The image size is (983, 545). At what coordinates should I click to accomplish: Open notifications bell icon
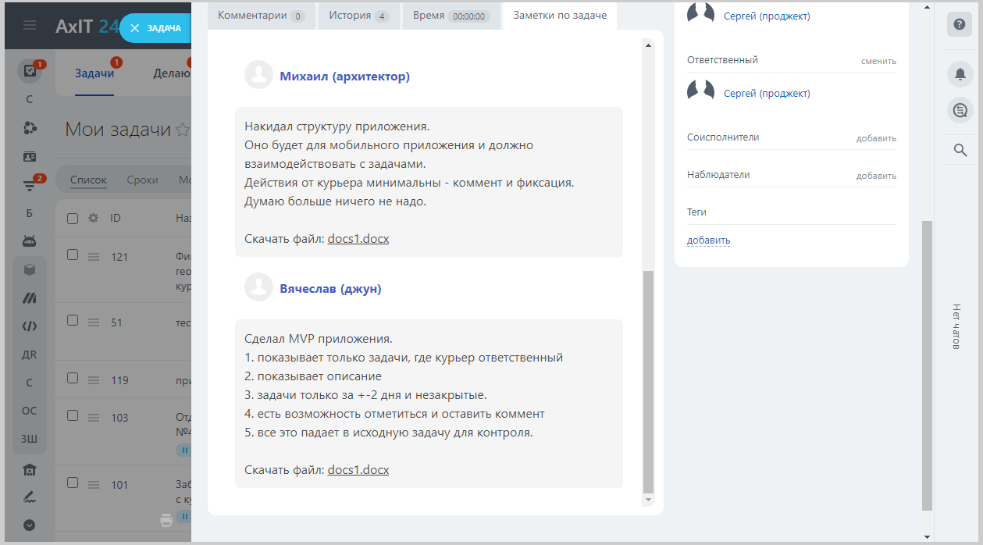960,74
